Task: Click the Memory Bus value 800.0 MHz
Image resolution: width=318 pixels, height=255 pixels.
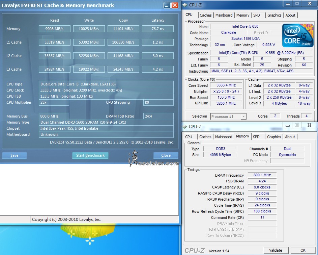Action: (54, 116)
